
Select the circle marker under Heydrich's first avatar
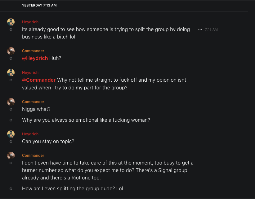pyautogui.click(x=11, y=29)
